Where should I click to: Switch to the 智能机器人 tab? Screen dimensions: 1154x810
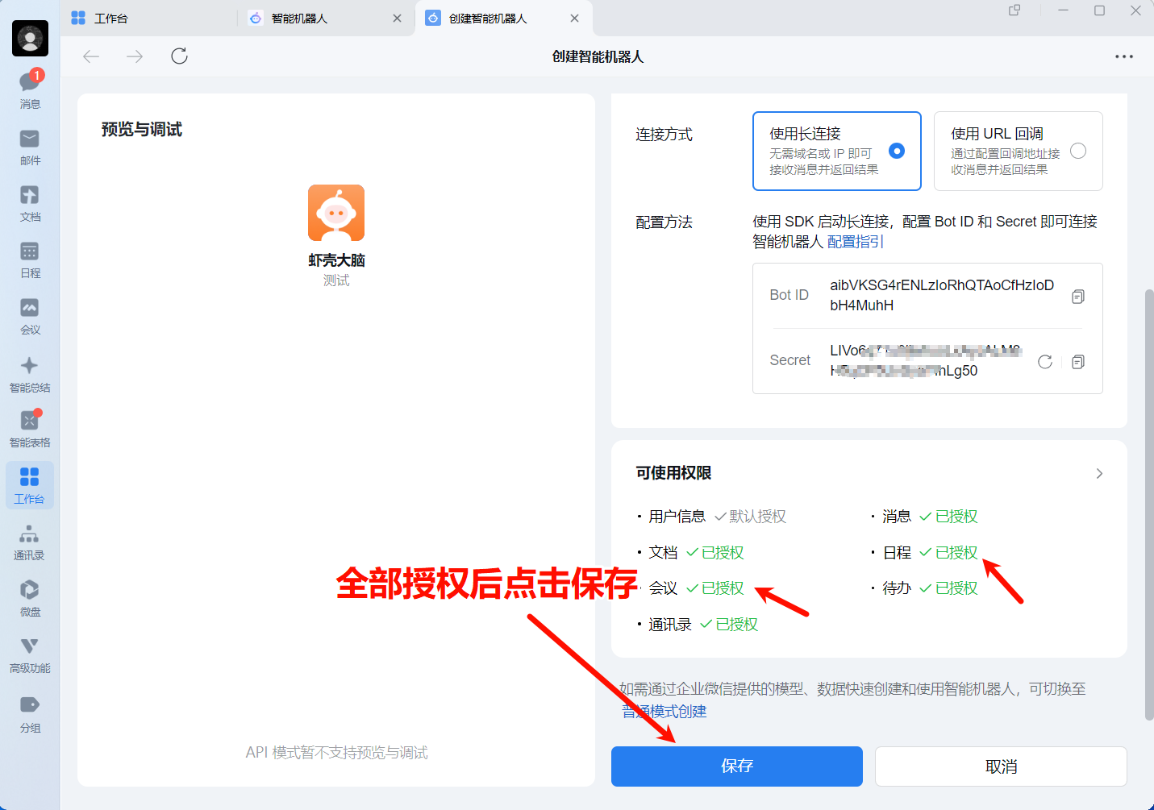pos(326,18)
